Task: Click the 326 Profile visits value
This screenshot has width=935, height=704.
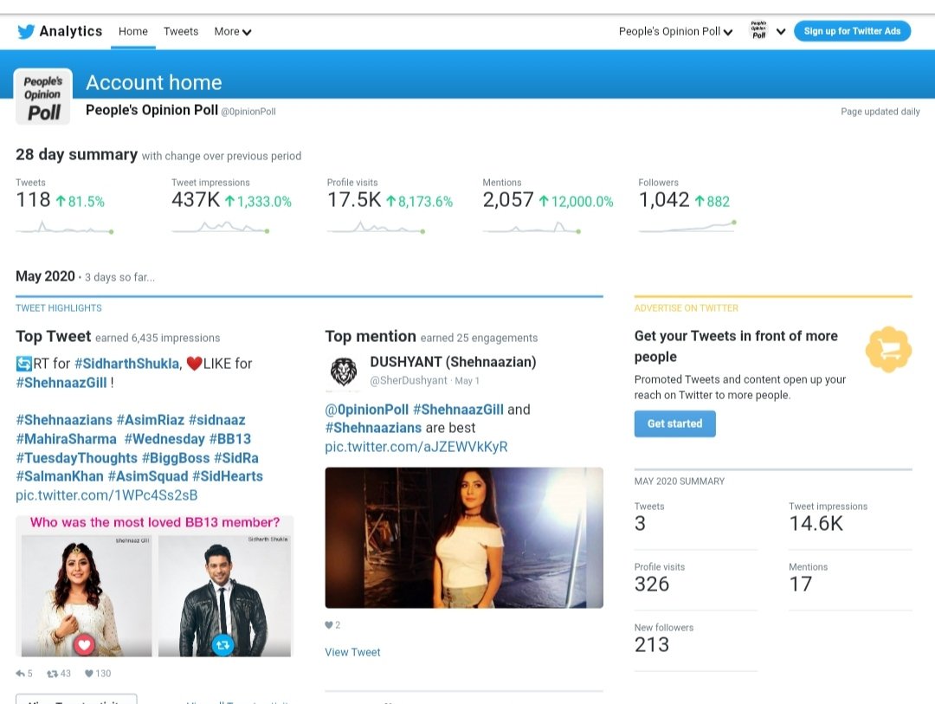Action: click(x=652, y=585)
